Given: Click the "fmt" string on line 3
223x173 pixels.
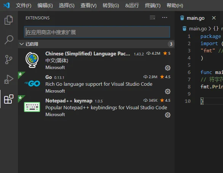Looking at the screenshot, I should [x=208, y=51].
